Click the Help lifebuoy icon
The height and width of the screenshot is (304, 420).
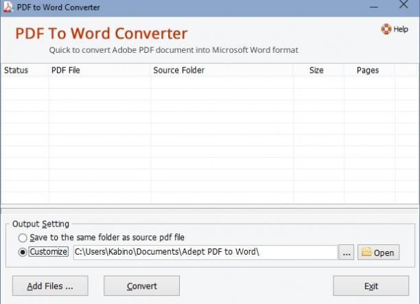click(x=386, y=29)
